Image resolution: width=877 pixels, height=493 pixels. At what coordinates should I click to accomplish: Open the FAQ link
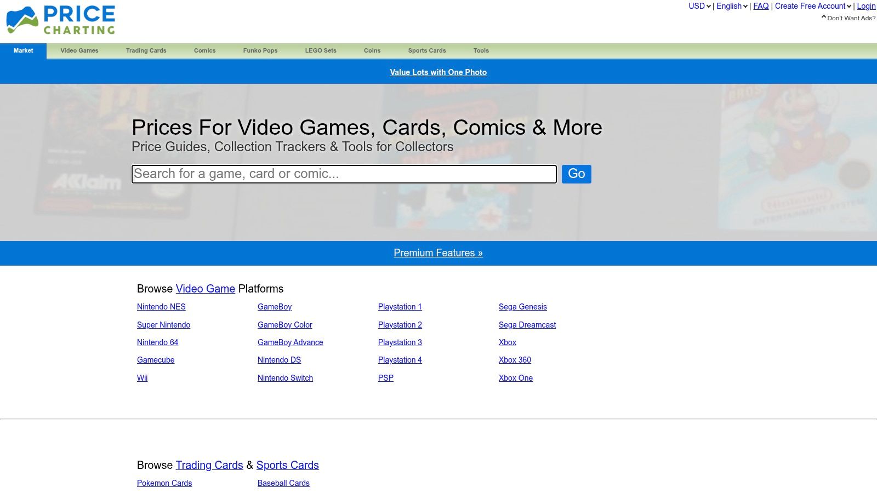click(761, 6)
